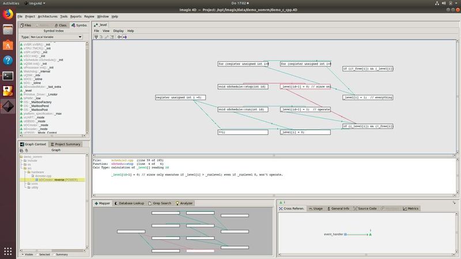Open the volume icon in the system tray

(x=444, y=3)
